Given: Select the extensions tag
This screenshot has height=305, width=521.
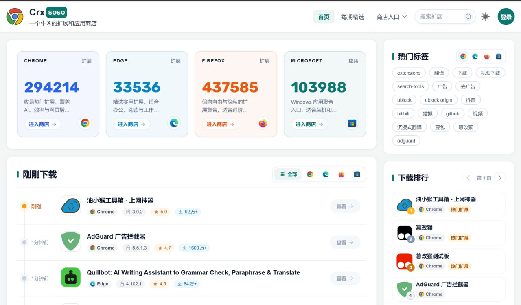Looking at the screenshot, I should 409,73.
